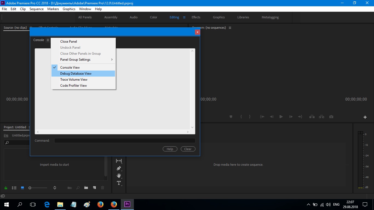The image size is (374, 210).
Task: Open Program panel menu icon
Action: 230,28
